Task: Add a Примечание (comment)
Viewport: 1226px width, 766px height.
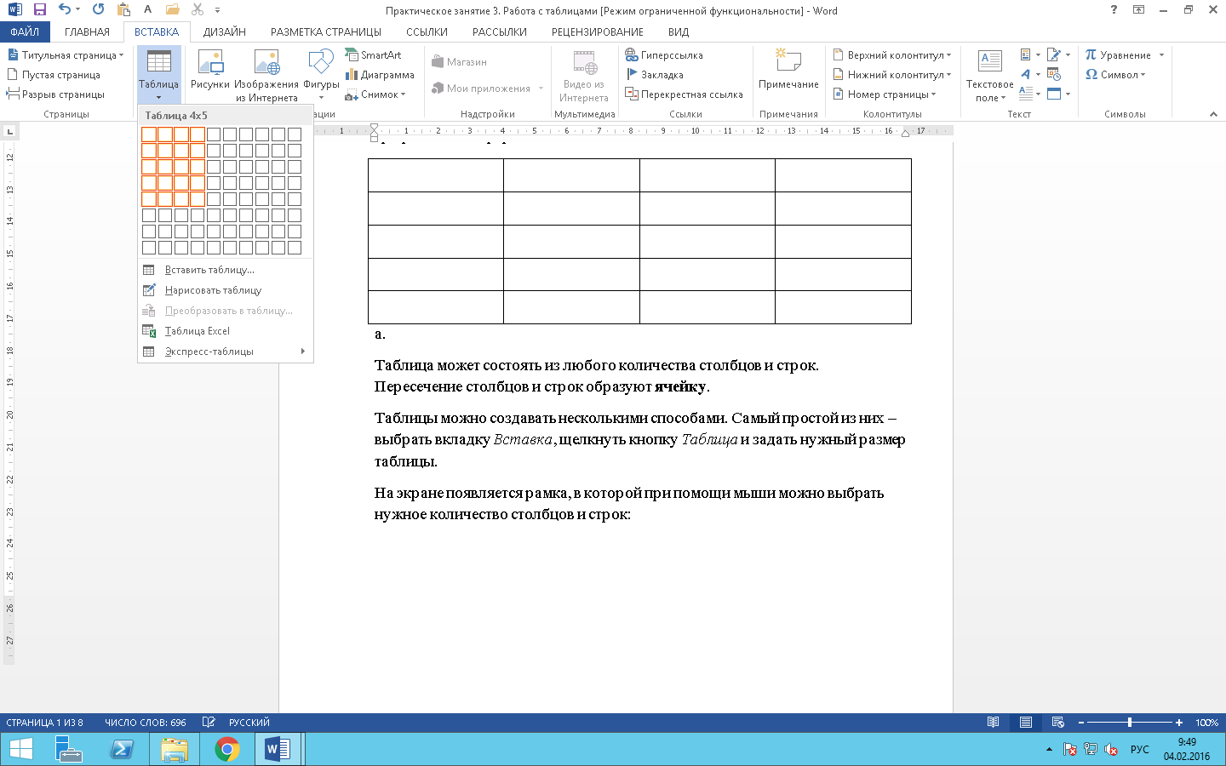Action: pyautogui.click(x=788, y=70)
